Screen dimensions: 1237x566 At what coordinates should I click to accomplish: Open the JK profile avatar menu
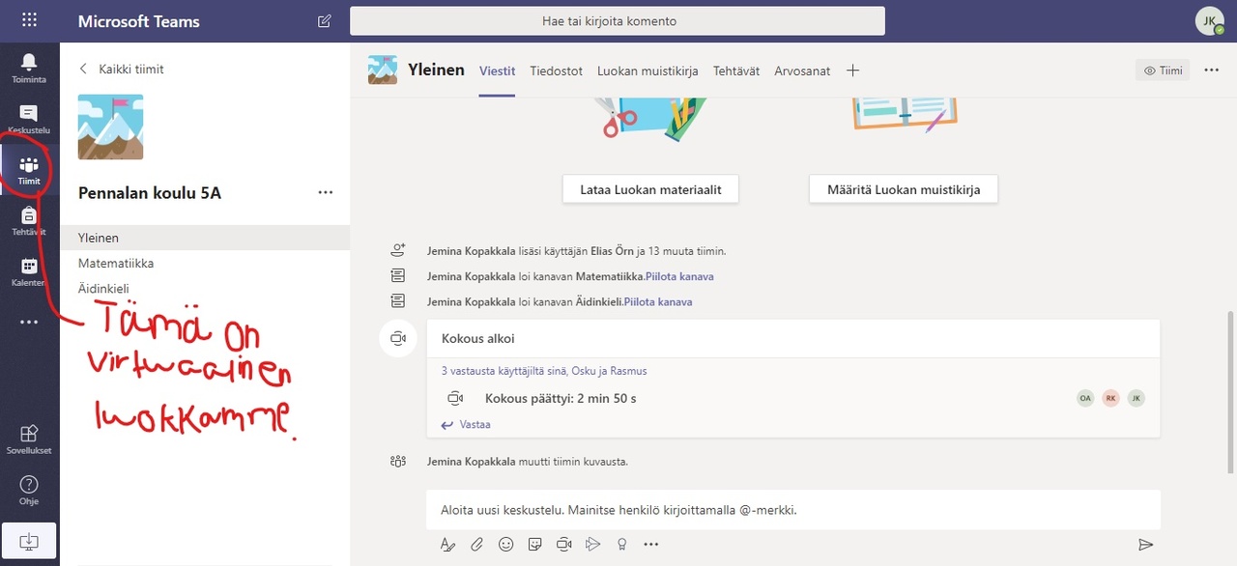pos(1210,20)
